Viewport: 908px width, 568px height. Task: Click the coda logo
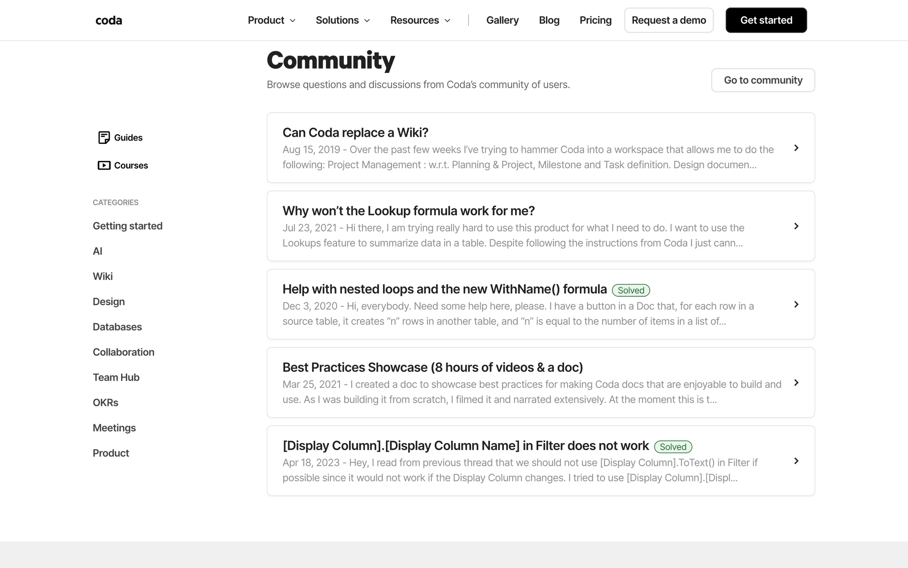click(x=109, y=20)
